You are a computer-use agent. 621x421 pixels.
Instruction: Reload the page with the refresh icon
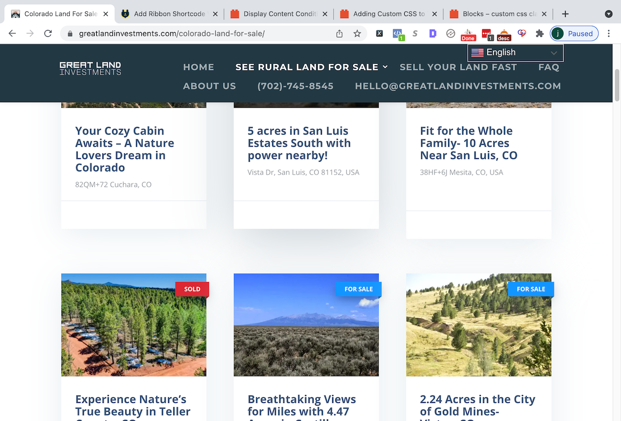(48, 34)
